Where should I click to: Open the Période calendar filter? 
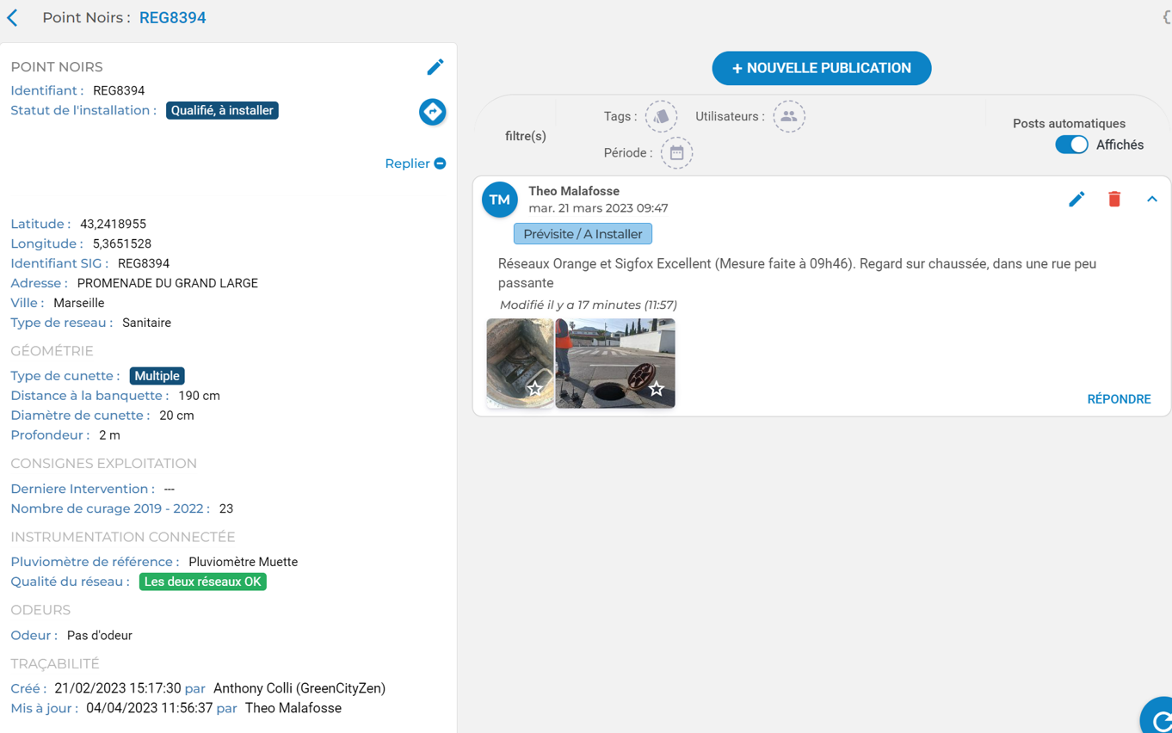[x=676, y=153]
